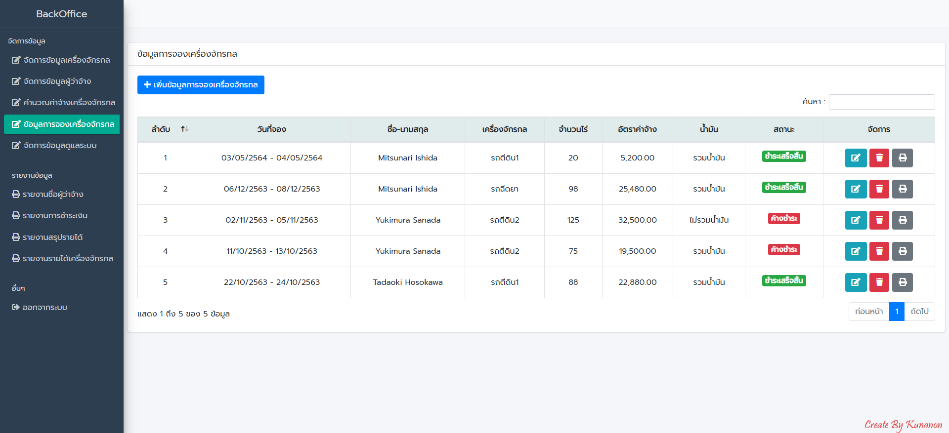Viewport: 949px width, 433px height.
Task: Sort by วันที่จอง column header
Action: pyautogui.click(x=271, y=129)
